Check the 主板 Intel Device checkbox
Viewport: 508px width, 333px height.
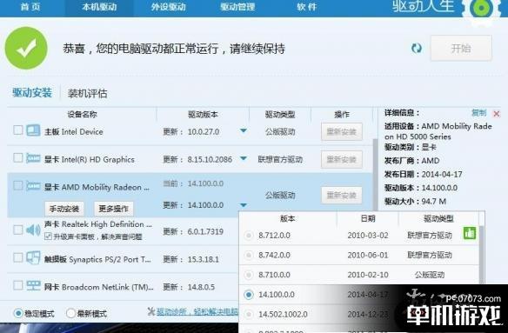tap(17, 130)
